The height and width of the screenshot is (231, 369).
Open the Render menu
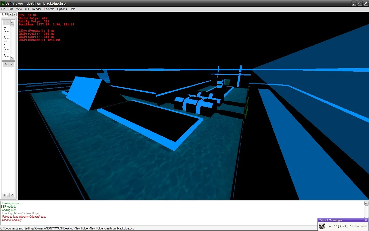tap(37, 9)
